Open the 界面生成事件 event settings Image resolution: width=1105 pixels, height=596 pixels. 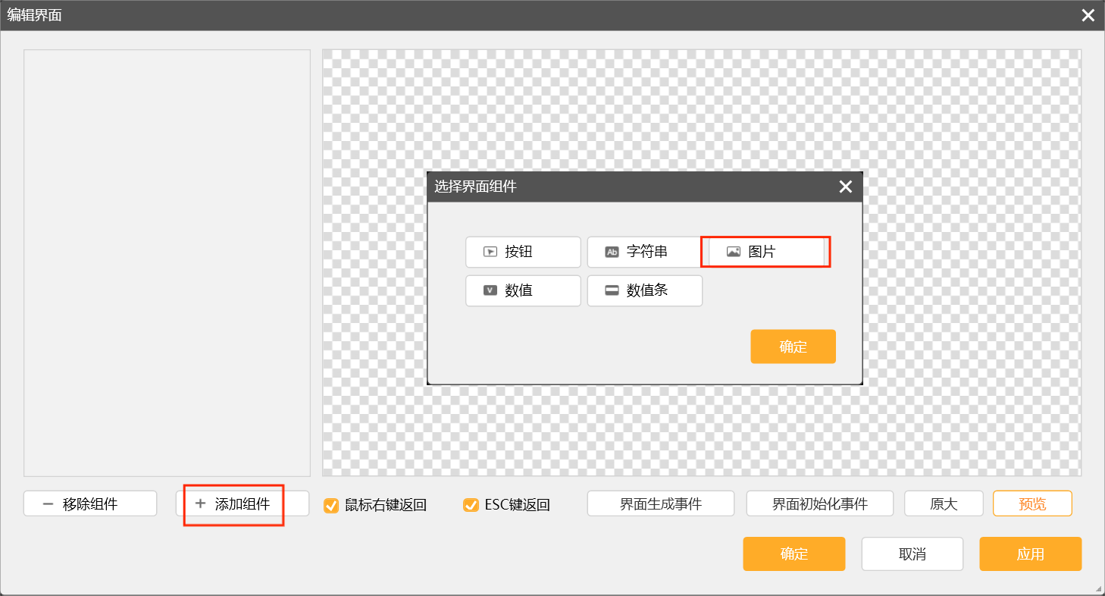click(660, 503)
